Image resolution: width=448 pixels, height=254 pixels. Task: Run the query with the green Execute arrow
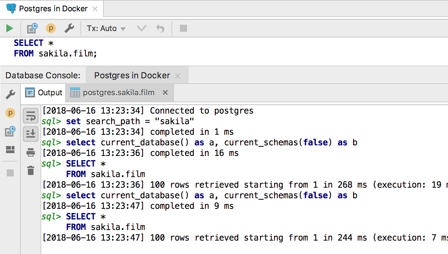[x=10, y=28]
